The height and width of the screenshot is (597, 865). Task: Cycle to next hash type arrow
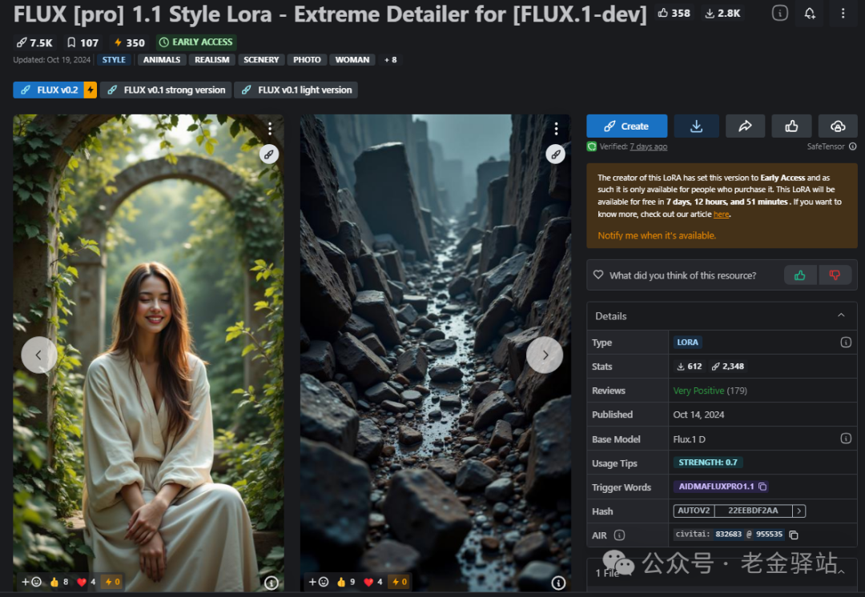(x=799, y=511)
